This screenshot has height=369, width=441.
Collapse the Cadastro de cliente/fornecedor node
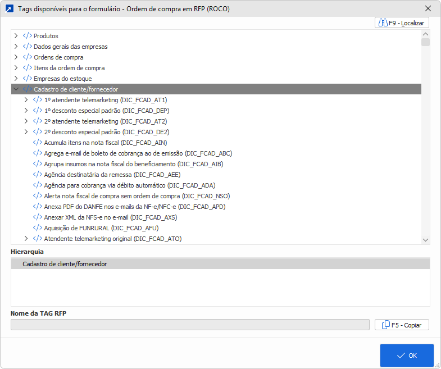pos(16,89)
